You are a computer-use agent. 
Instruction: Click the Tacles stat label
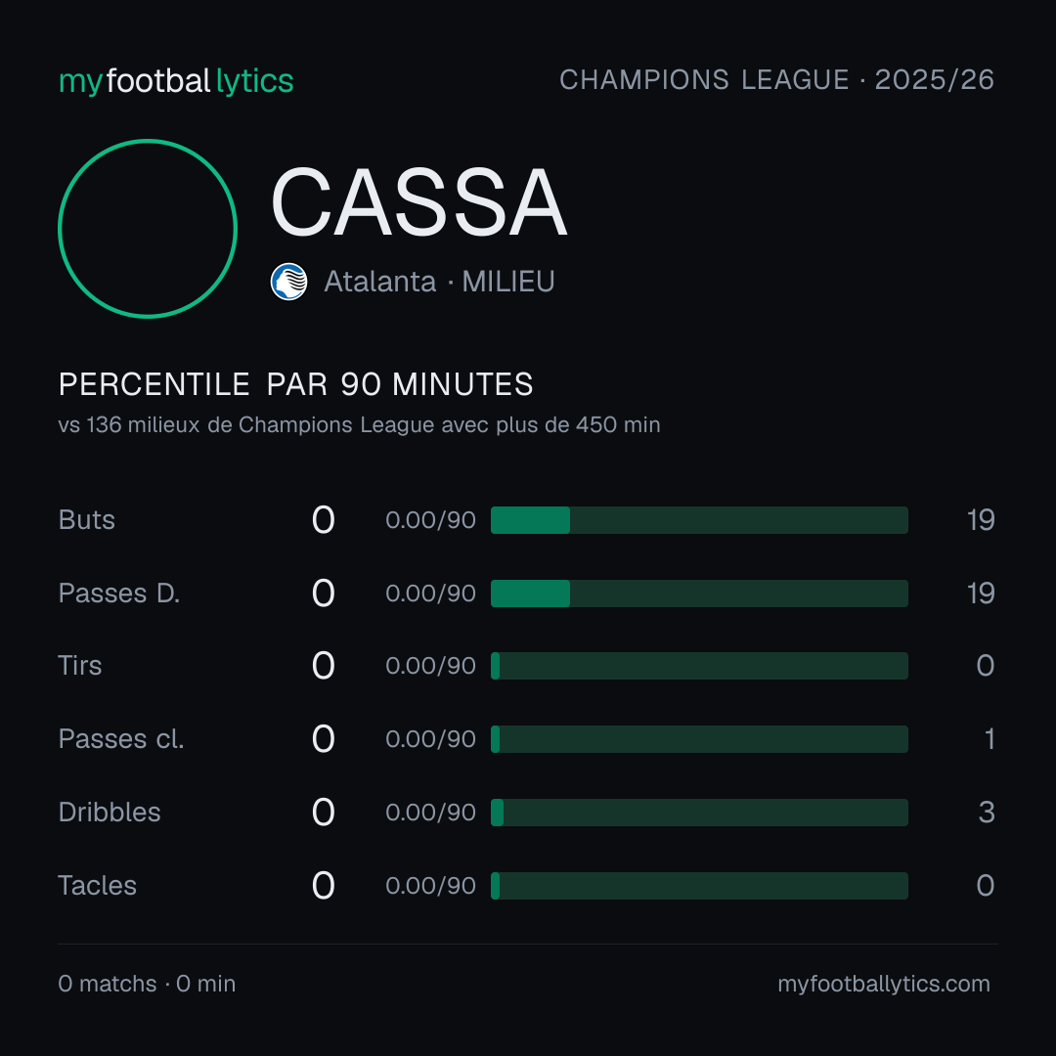(x=98, y=886)
